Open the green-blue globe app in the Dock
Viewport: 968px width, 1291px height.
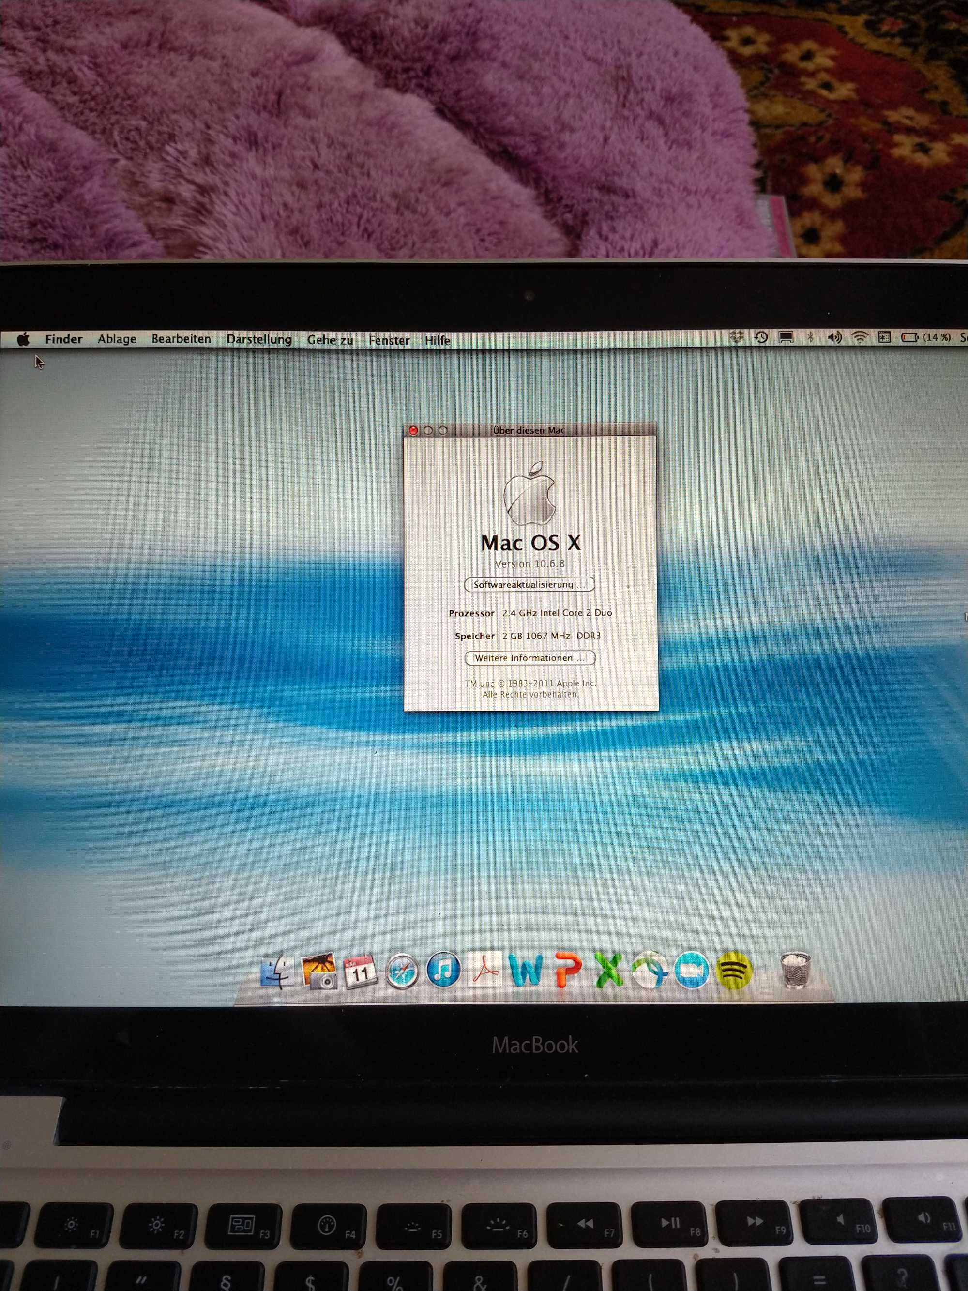click(x=650, y=970)
